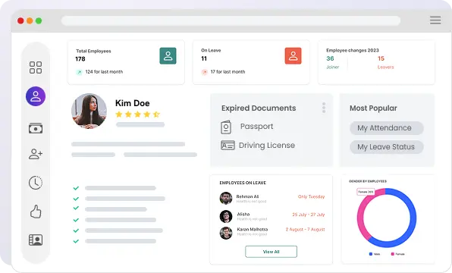Click the 15 Leavers count
This screenshot has width=452, height=273.
pos(381,58)
